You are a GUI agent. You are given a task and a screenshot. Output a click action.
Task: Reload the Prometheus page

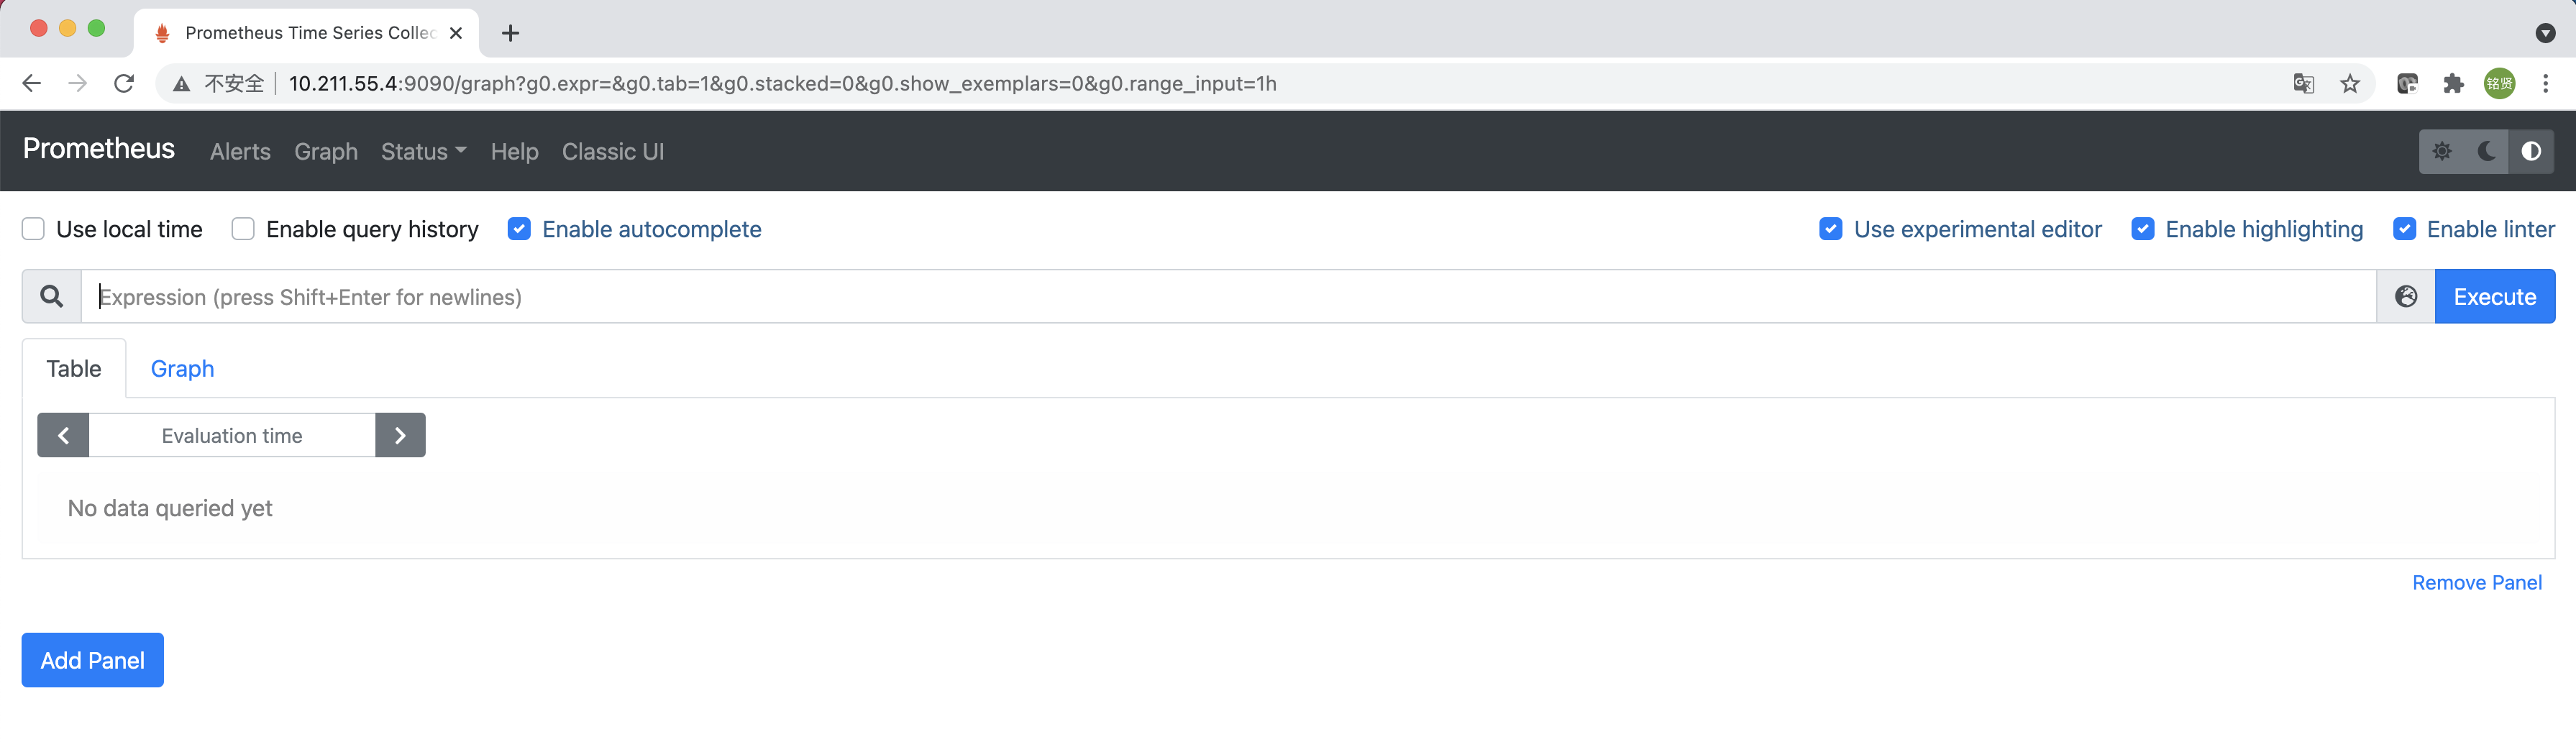click(124, 84)
